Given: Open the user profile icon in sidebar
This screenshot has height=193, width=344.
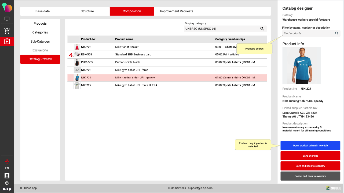Looking at the screenshot, I should (7, 176).
